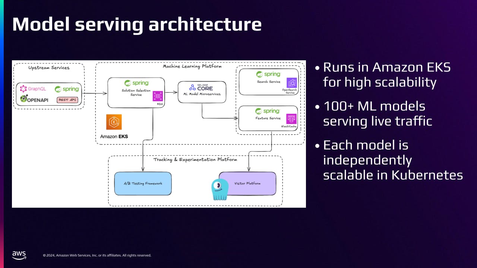
Task: Click the OpenAPI logo
Action: click(x=34, y=99)
